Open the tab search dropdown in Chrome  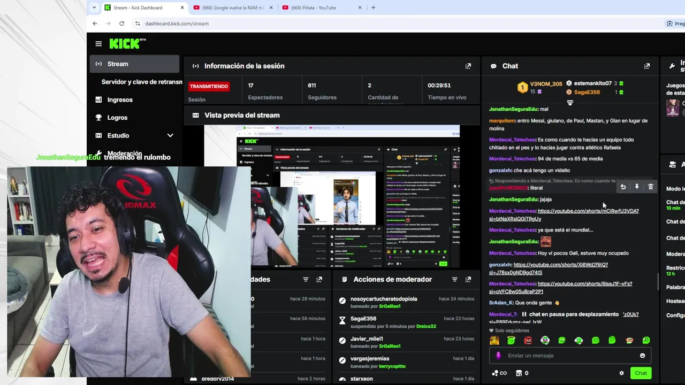tap(94, 7)
